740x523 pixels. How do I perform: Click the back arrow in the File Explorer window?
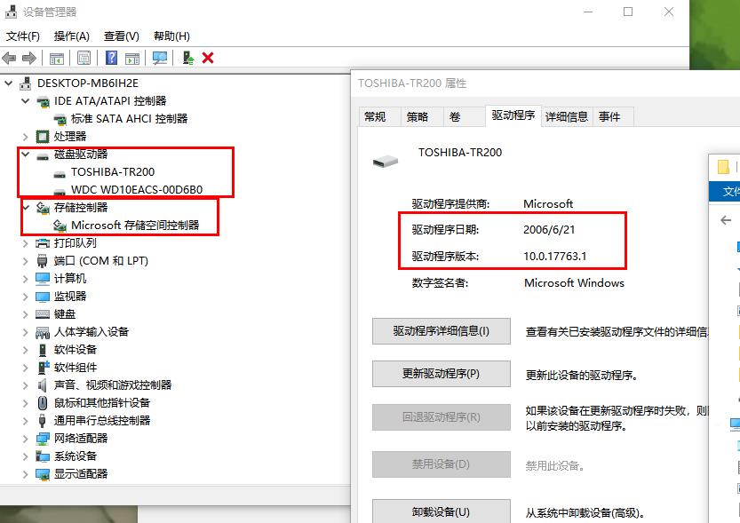726,219
